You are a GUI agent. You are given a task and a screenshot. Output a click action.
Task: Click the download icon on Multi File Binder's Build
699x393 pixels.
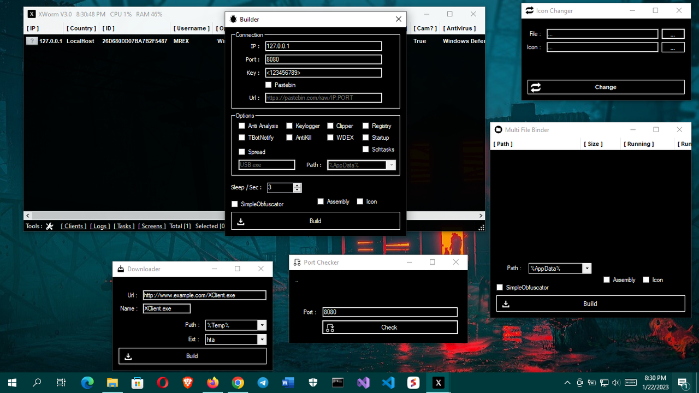pyautogui.click(x=506, y=303)
